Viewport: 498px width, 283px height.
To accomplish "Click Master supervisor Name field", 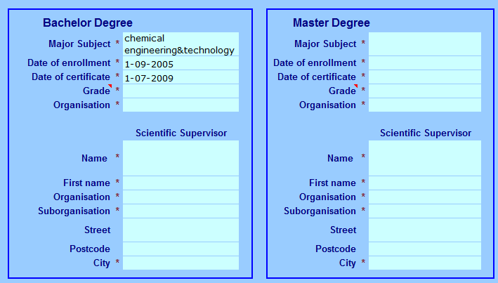I will pos(425,158).
